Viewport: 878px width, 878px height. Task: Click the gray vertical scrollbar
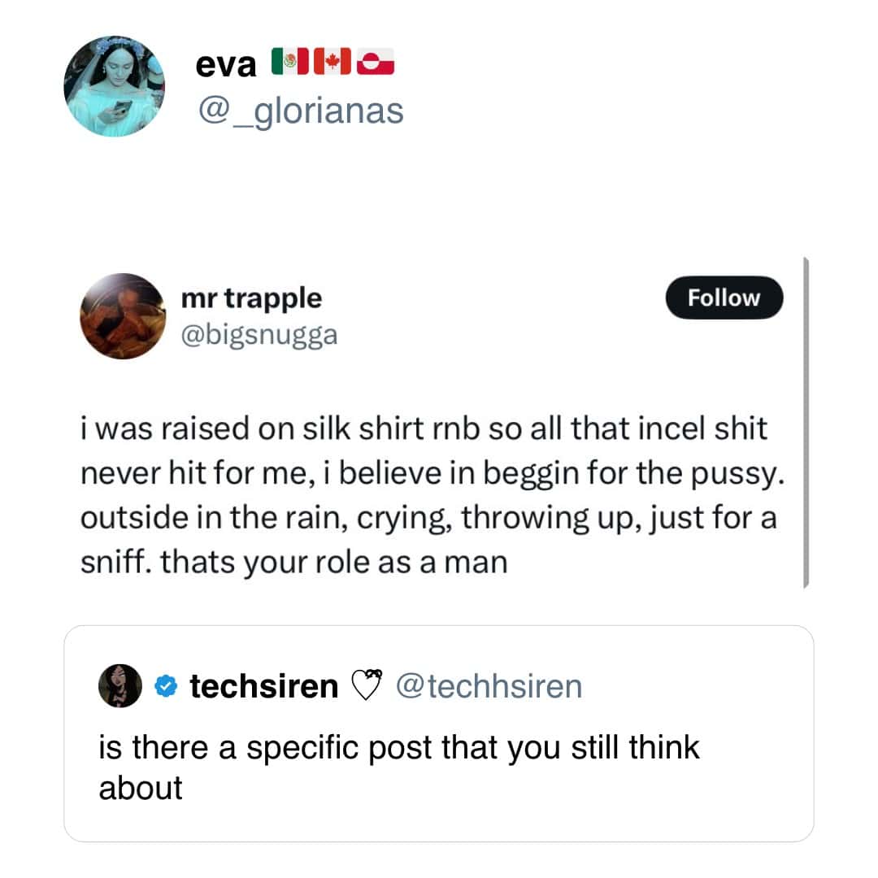tap(805, 423)
